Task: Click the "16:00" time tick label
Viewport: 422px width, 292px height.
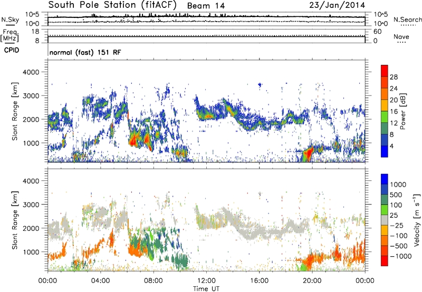Action: 259,281
